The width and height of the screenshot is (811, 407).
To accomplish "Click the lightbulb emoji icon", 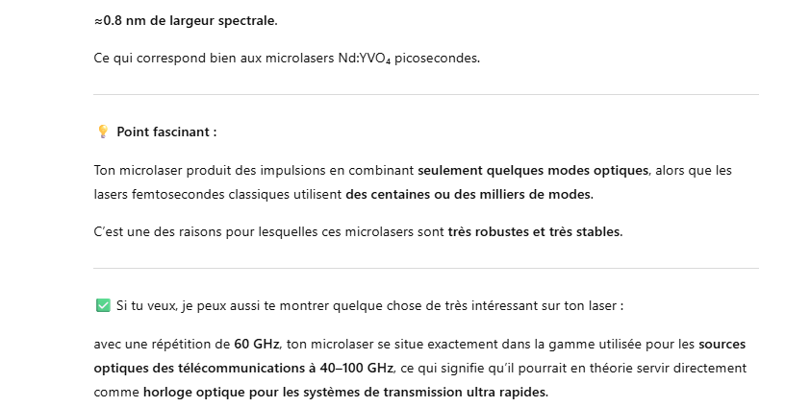I will point(103,132).
